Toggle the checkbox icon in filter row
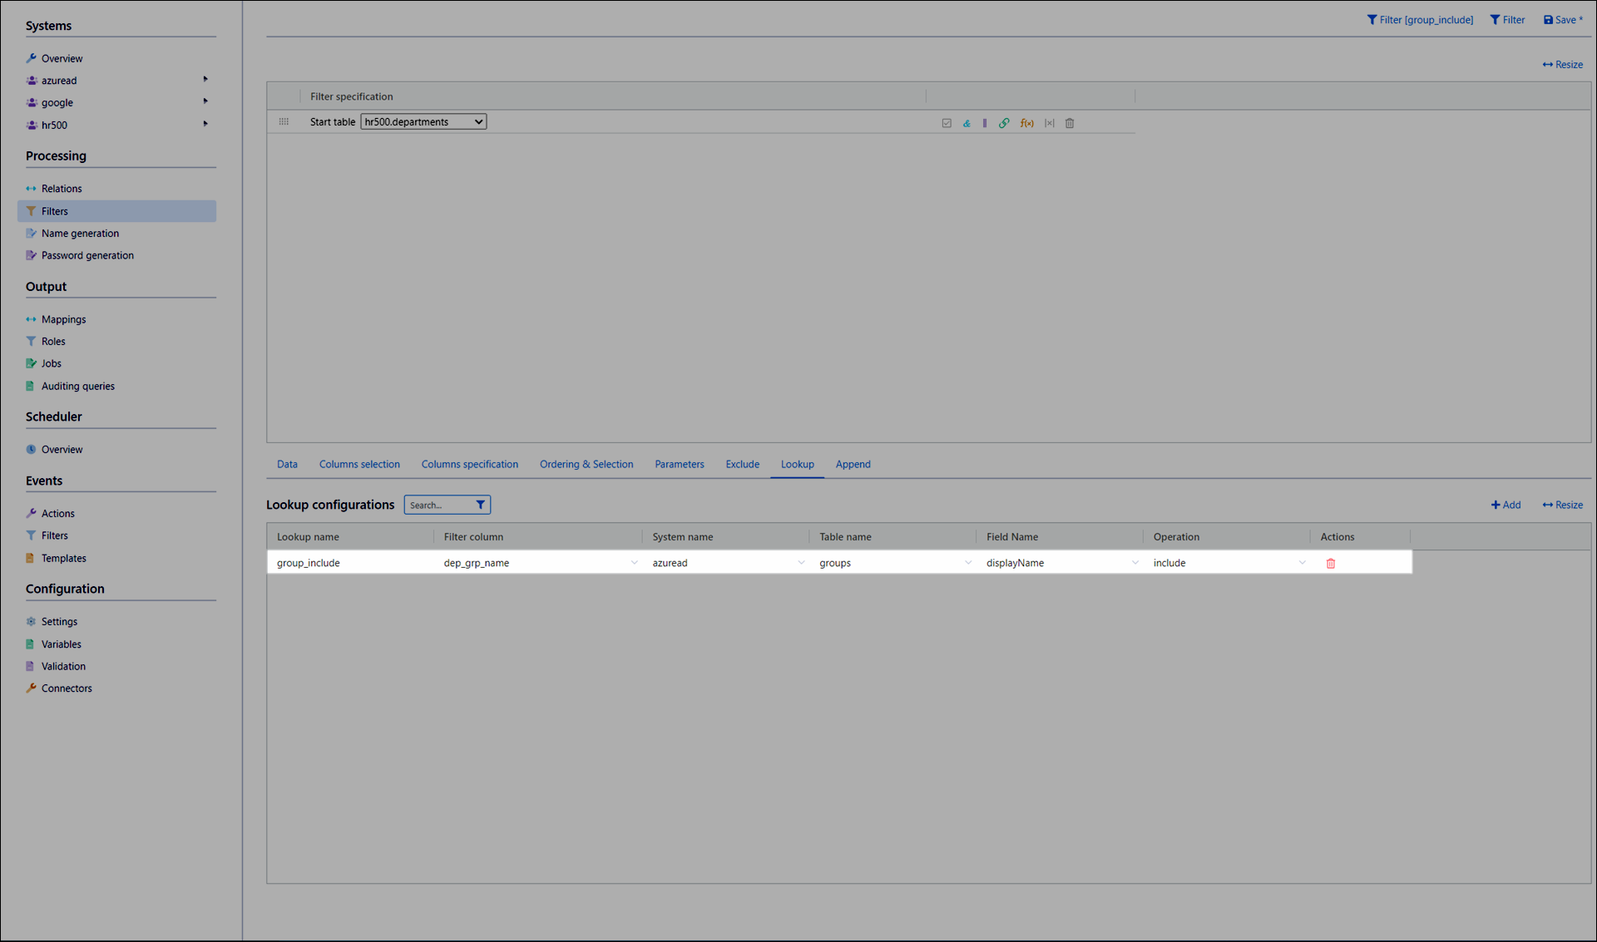1597x942 pixels. (947, 123)
